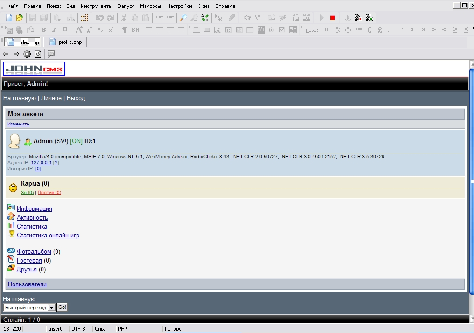
Task: Click the Open file folder icon
Action: pos(20,18)
